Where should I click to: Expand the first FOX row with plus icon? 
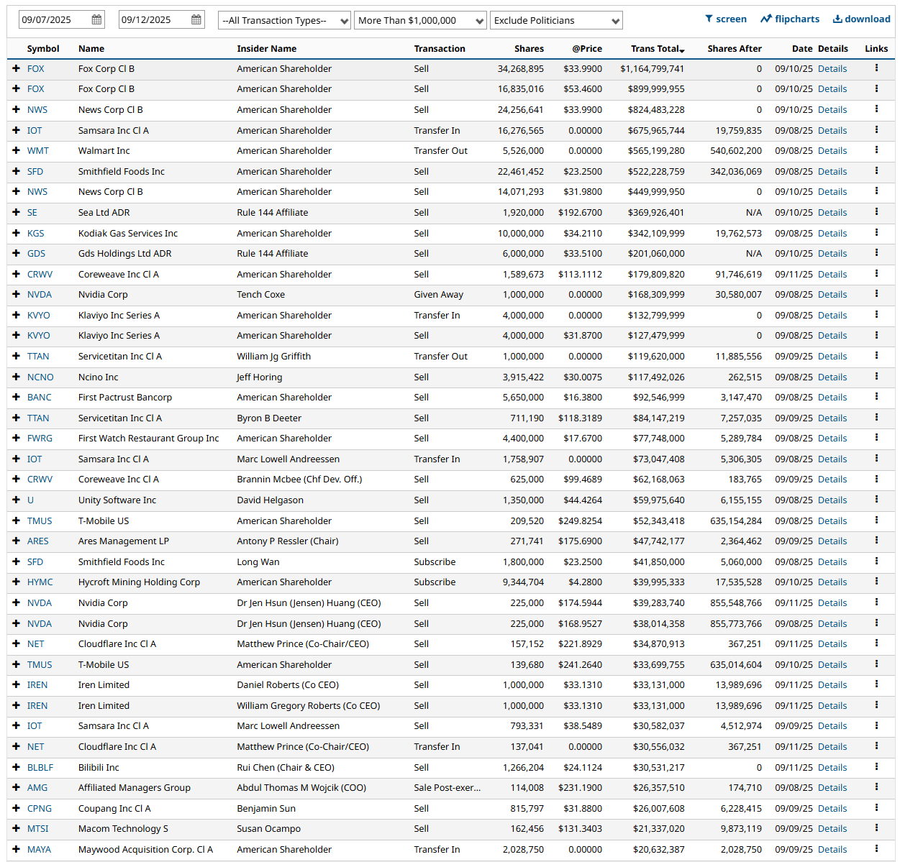point(16,68)
